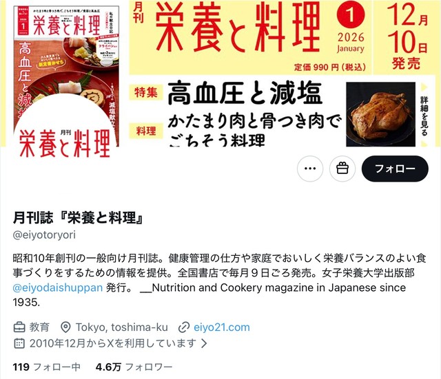Viewport: 441px width, 379px height.
Task: Open 2010年12月からXを利用しています details
Action: coord(113,343)
